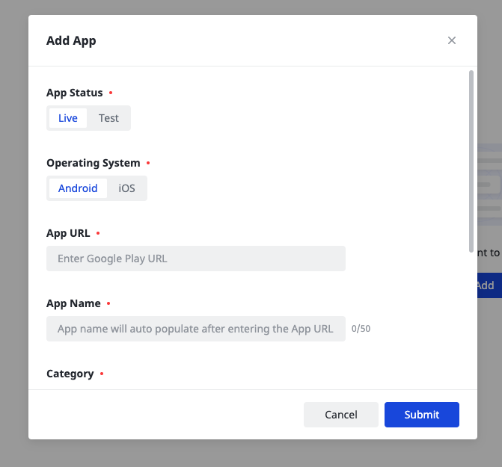
Task: Submit the Add App form
Action: 421,415
